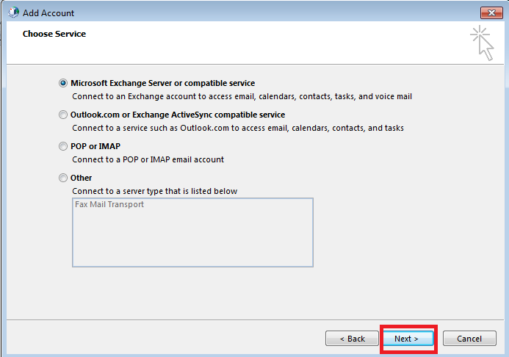Click the 'Microsoft Exchange Server or compatible service' label
The height and width of the screenshot is (357, 509).
click(x=162, y=83)
